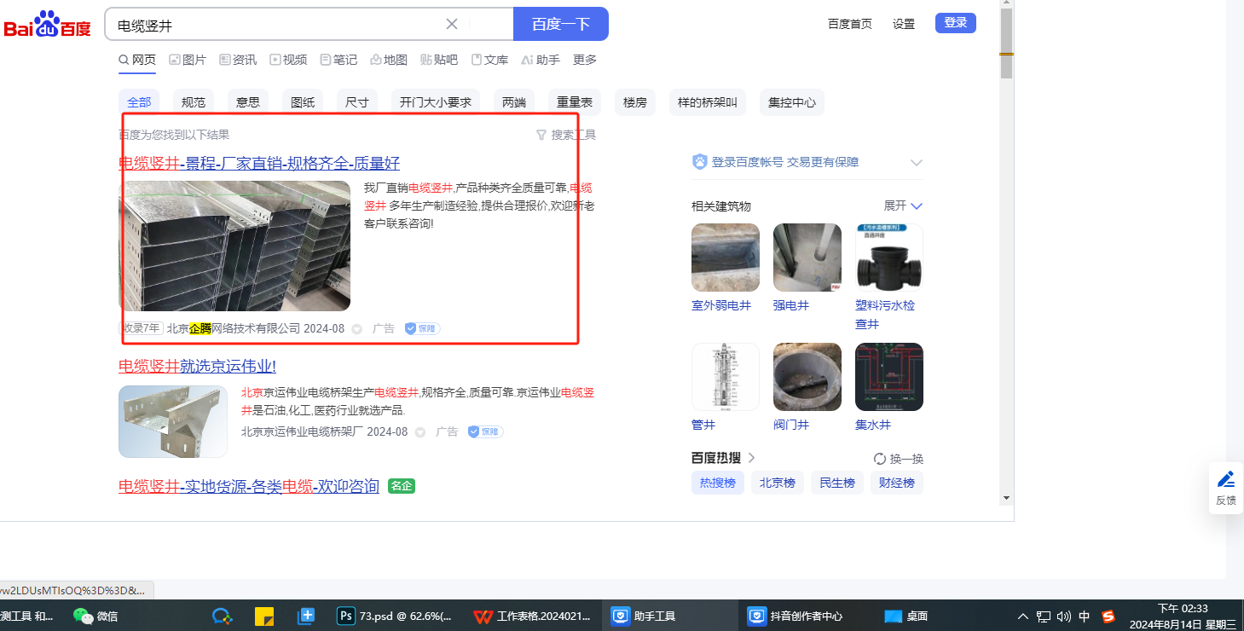Open 百度首页 link

pos(850,24)
